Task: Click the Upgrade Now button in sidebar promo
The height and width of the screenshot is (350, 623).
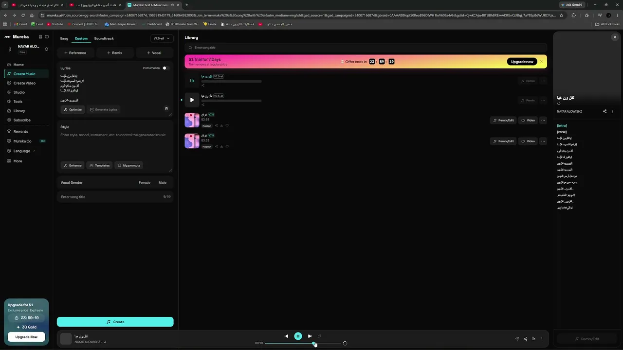Action: (26, 337)
